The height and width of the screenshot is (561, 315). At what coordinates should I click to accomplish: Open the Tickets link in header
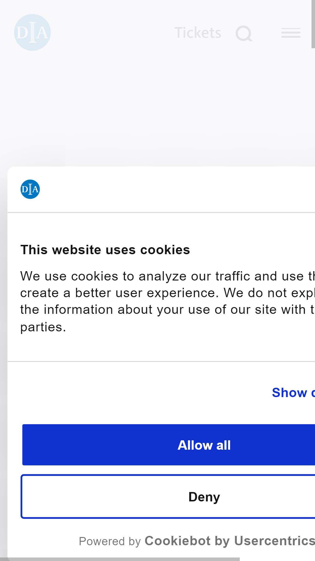click(198, 33)
